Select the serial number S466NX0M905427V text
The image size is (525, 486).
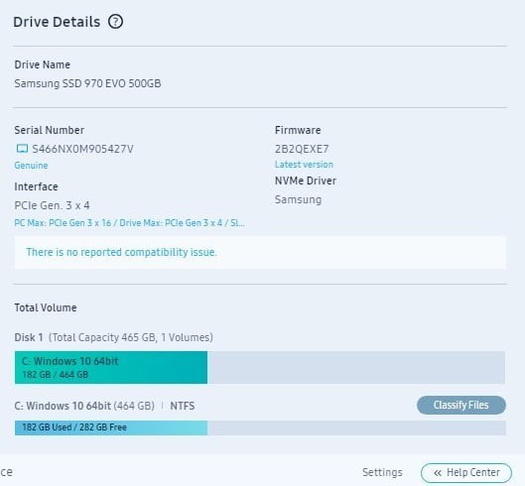[x=82, y=149]
